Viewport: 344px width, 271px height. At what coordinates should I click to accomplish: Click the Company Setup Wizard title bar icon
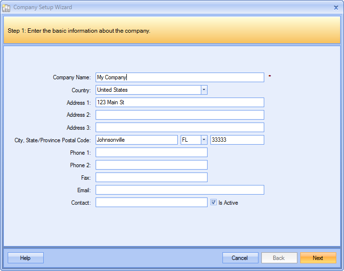pyautogui.click(x=7, y=7)
